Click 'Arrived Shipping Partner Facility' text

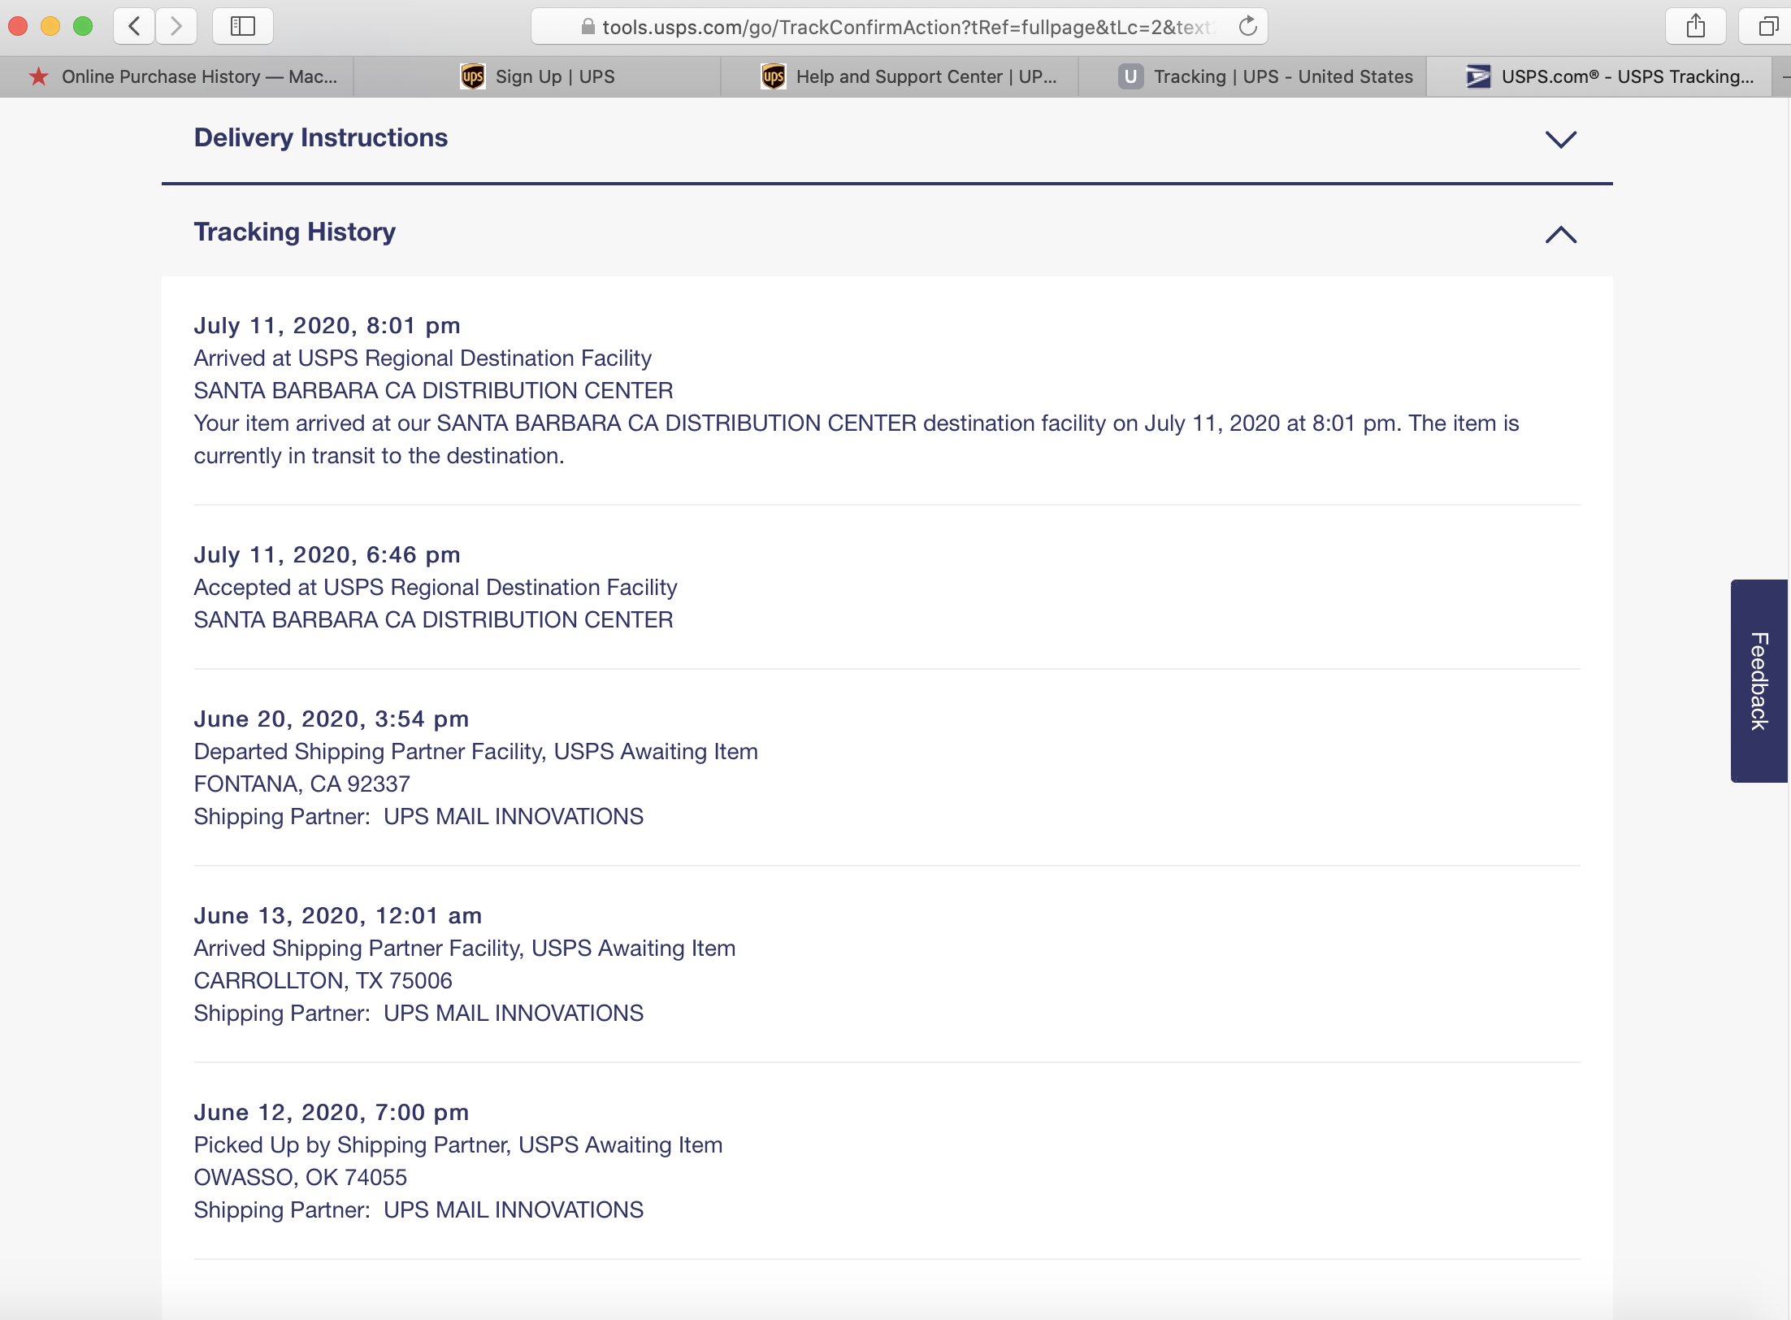(x=358, y=948)
